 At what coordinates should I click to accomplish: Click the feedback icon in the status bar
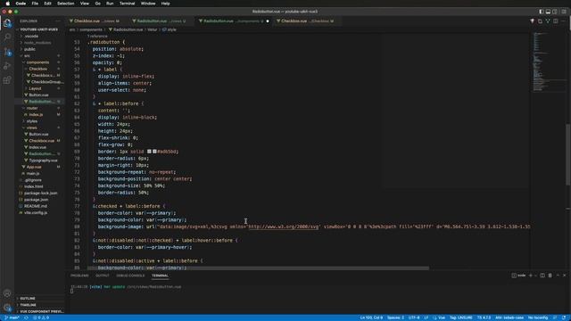[x=555, y=317]
